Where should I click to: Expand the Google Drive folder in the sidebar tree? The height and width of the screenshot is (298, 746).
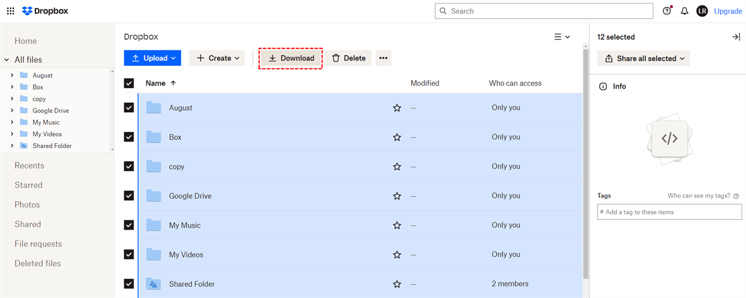pyautogui.click(x=12, y=111)
